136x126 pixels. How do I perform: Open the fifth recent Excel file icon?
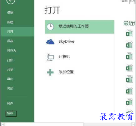[129, 79]
